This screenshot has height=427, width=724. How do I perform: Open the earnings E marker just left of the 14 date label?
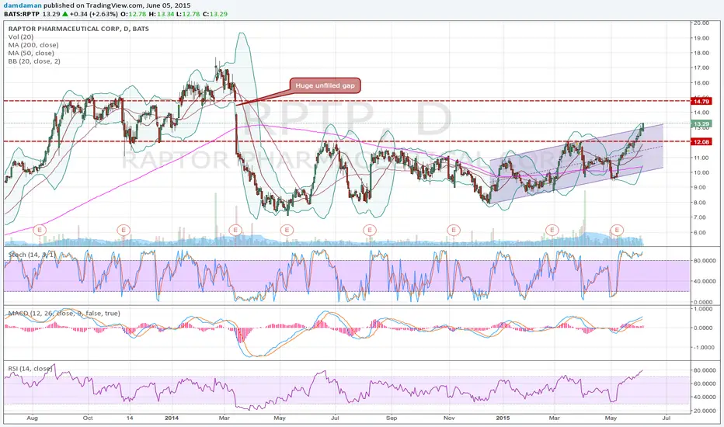[x=124, y=230]
